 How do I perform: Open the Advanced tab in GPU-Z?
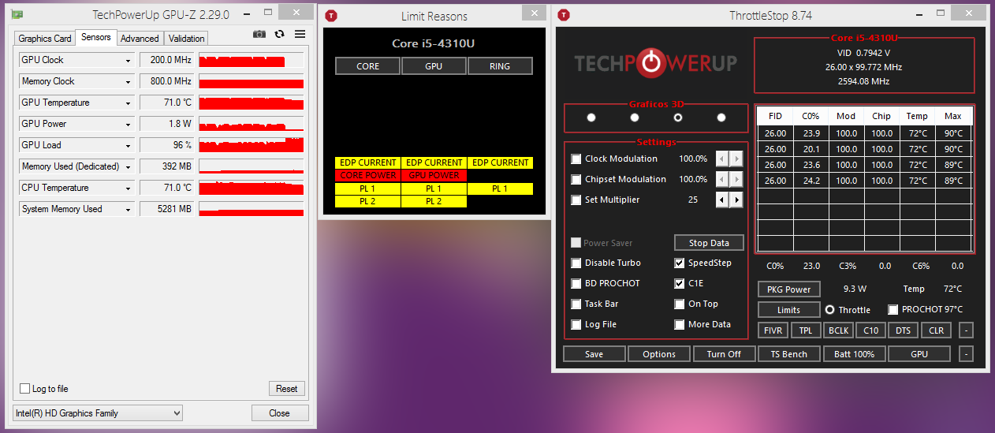[140, 39]
